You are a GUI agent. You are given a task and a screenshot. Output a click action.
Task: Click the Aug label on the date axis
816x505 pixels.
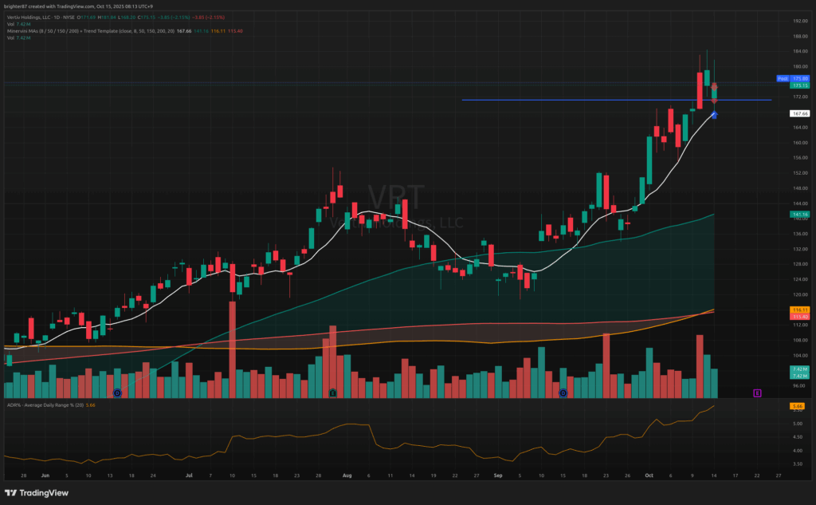coord(347,474)
